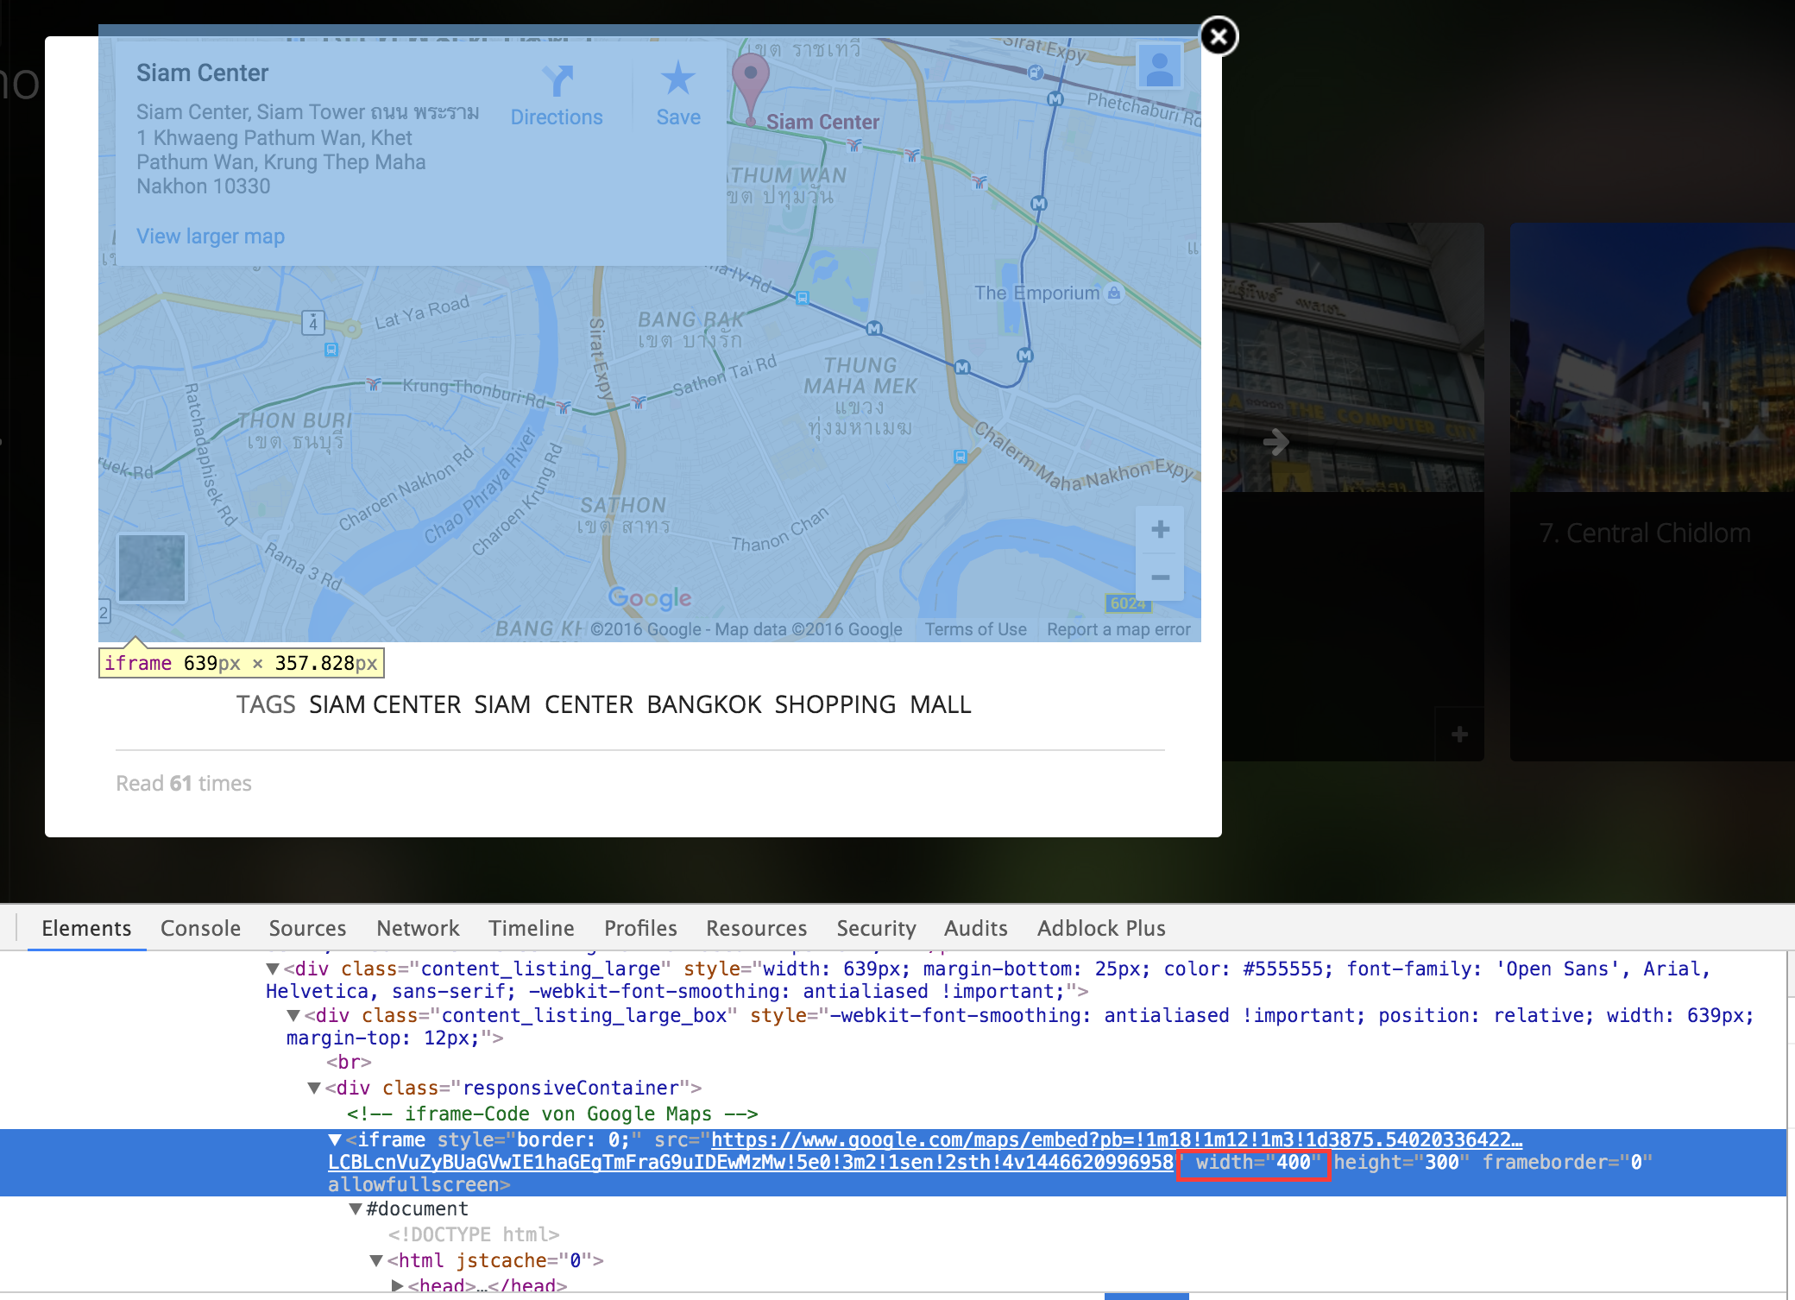Click the route 4 shield icon near Lat Ya Road
Image resolution: width=1795 pixels, height=1300 pixels.
pos(313,323)
